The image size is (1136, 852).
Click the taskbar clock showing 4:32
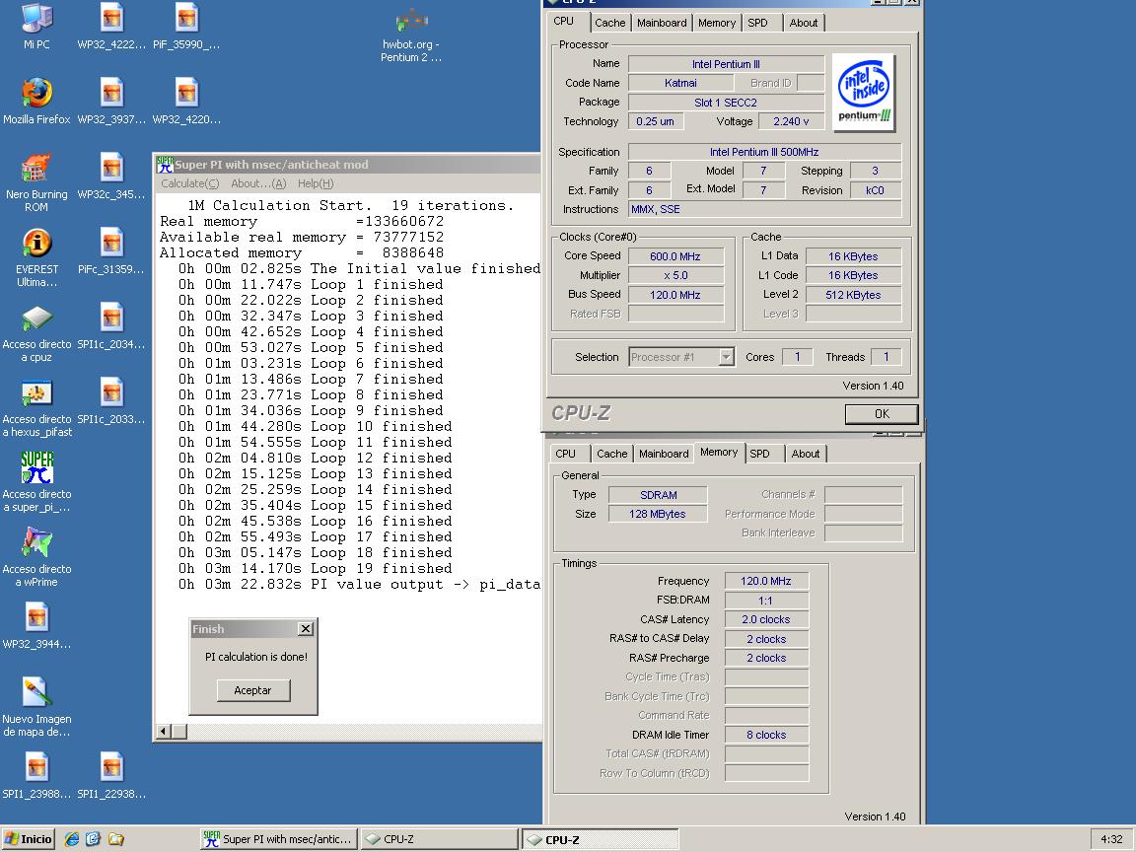click(1111, 839)
